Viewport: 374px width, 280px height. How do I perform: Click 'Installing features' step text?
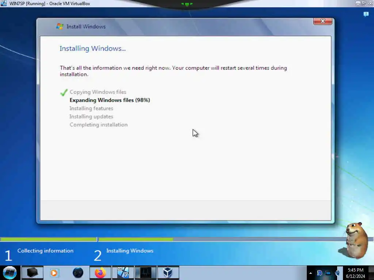pyautogui.click(x=91, y=108)
